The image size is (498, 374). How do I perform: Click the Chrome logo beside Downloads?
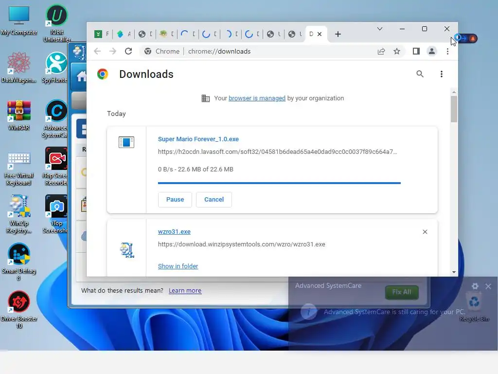click(103, 74)
